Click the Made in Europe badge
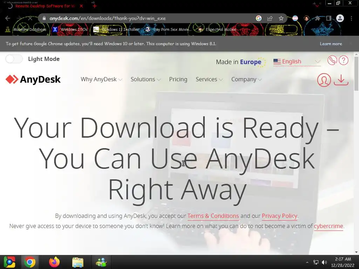The height and width of the screenshot is (269, 359). (x=241, y=62)
